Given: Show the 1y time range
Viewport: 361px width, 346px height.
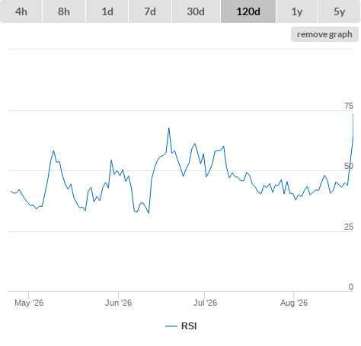Looking at the screenshot, I should pos(297,11).
